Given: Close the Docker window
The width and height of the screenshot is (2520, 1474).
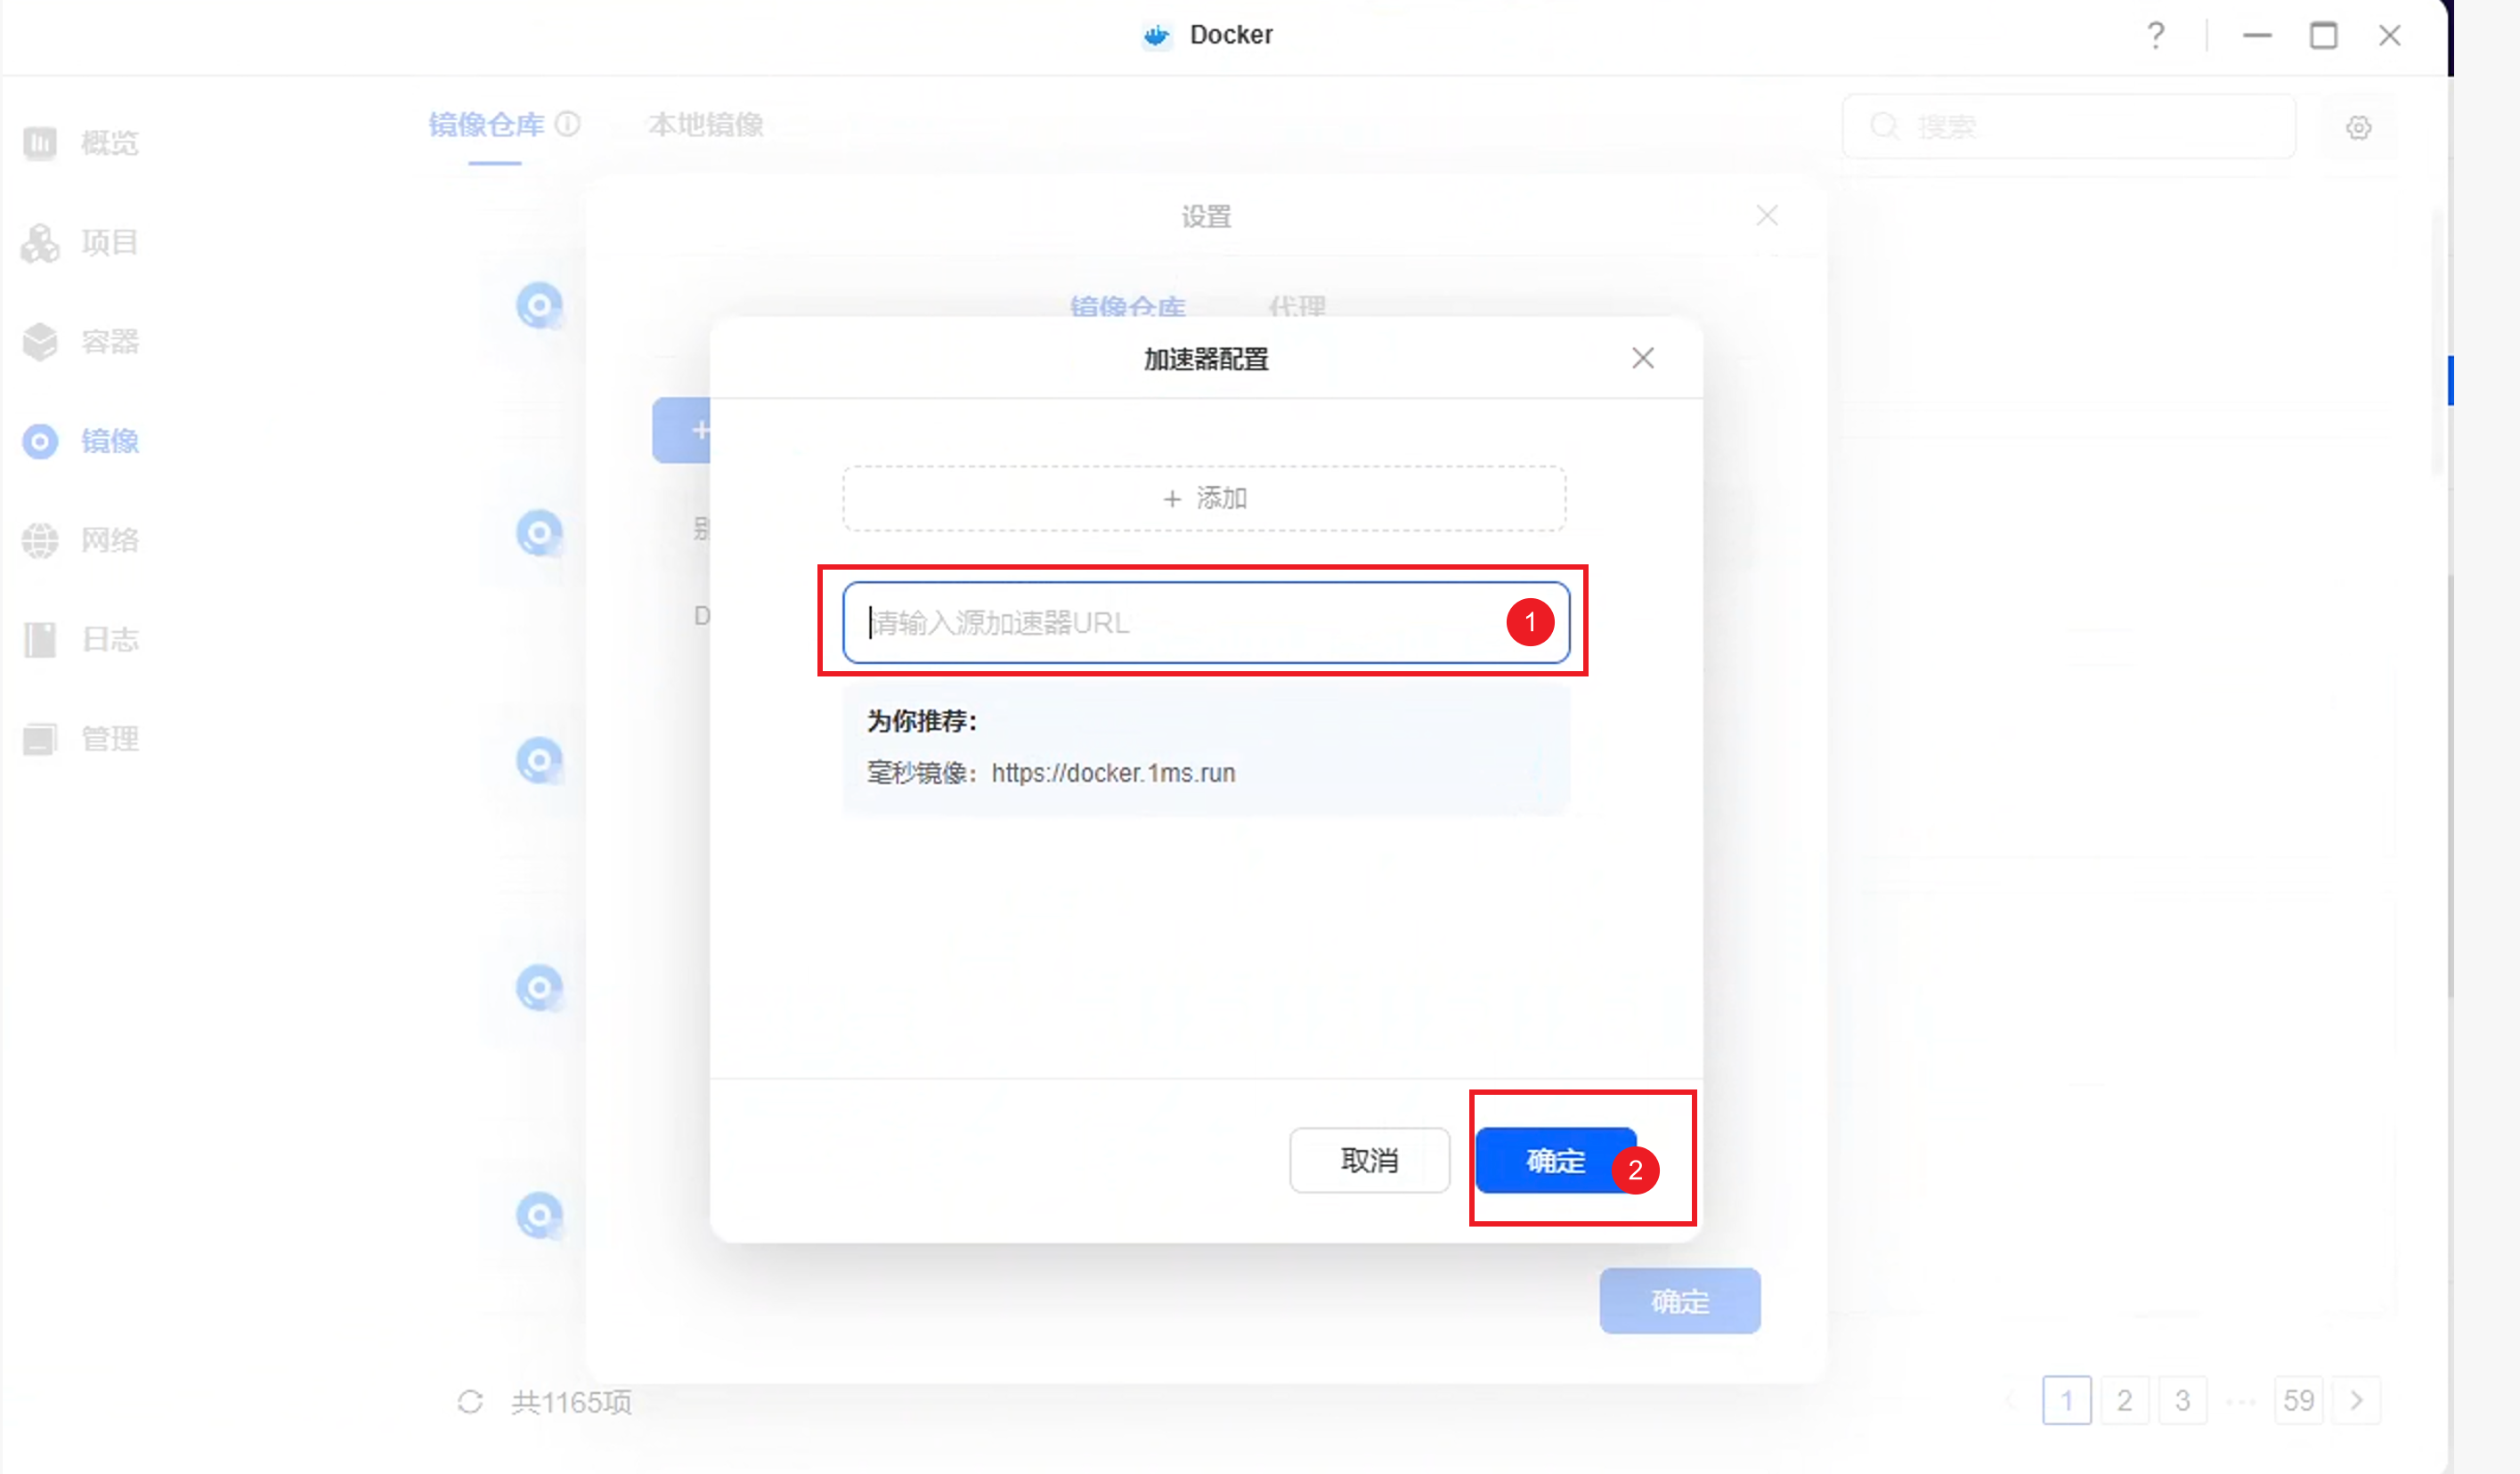Looking at the screenshot, I should click(2390, 35).
